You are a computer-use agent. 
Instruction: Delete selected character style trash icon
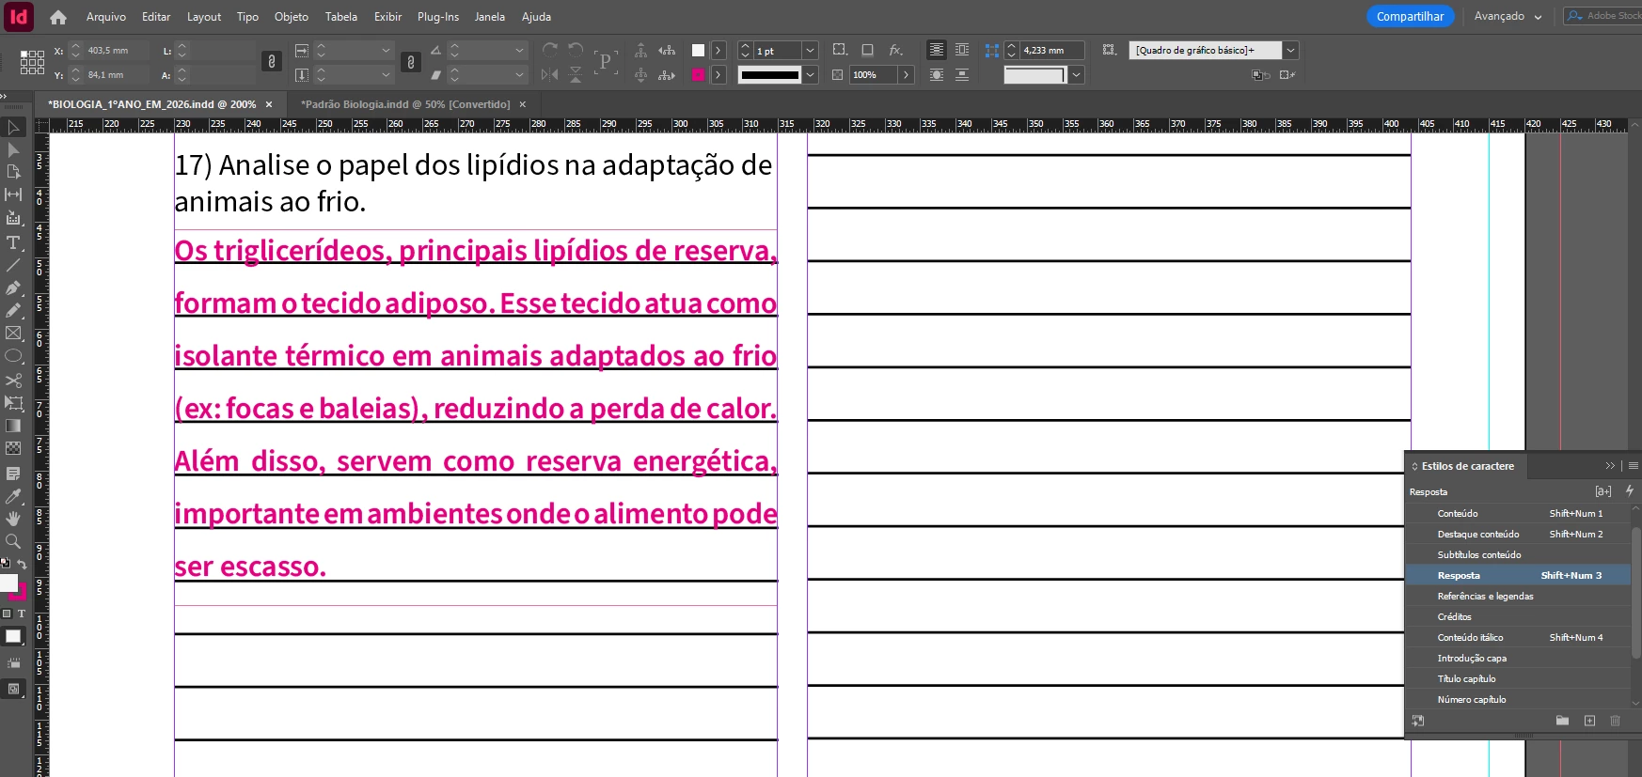(x=1616, y=721)
